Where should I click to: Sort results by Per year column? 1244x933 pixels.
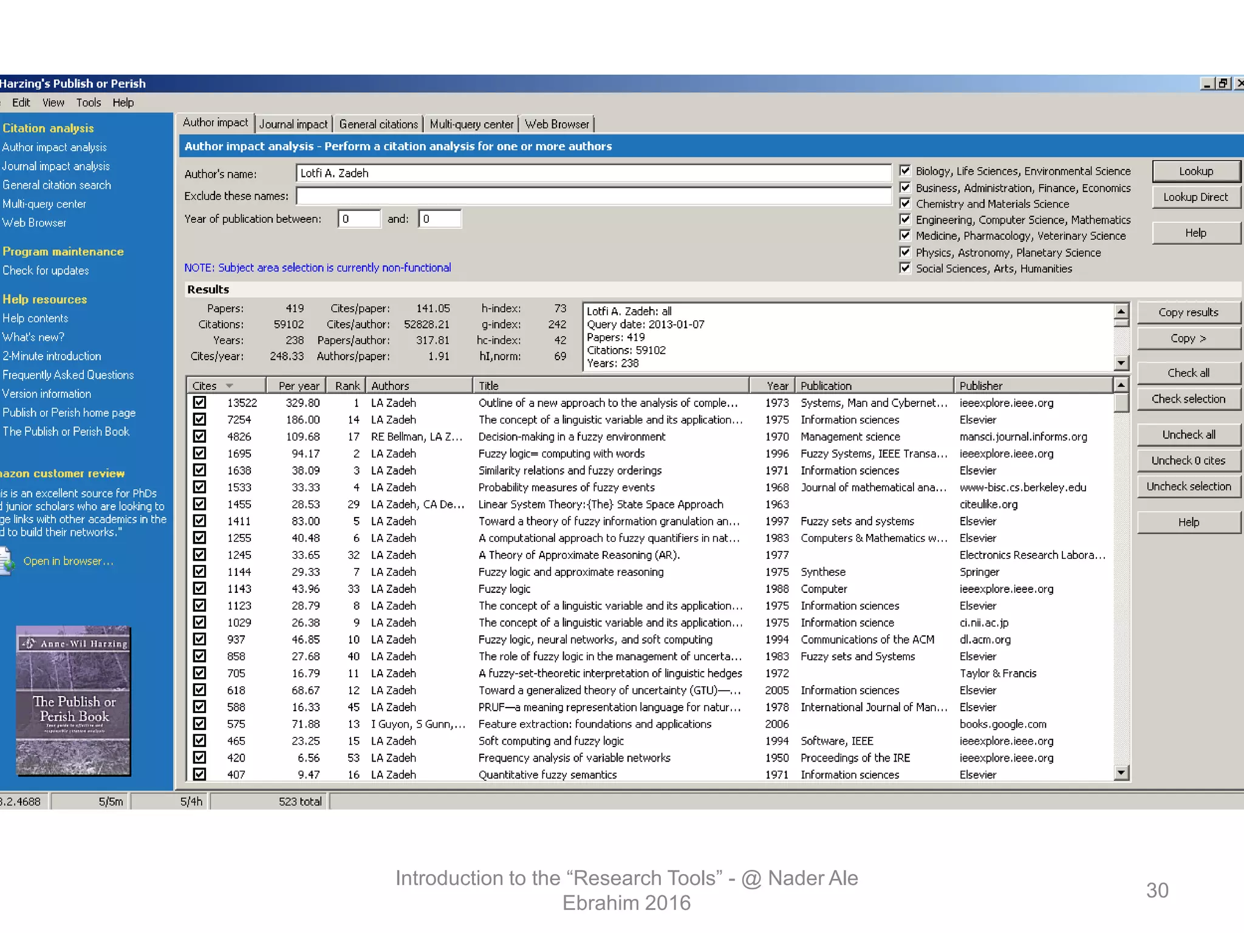point(296,386)
